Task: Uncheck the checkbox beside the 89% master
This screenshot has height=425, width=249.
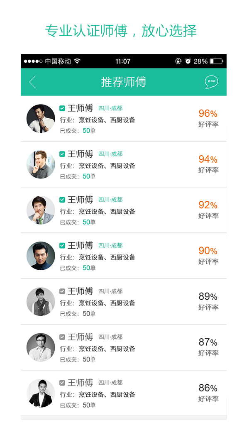Action: coord(62,291)
